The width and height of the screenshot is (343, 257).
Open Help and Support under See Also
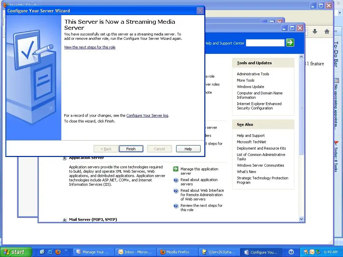[x=251, y=136]
